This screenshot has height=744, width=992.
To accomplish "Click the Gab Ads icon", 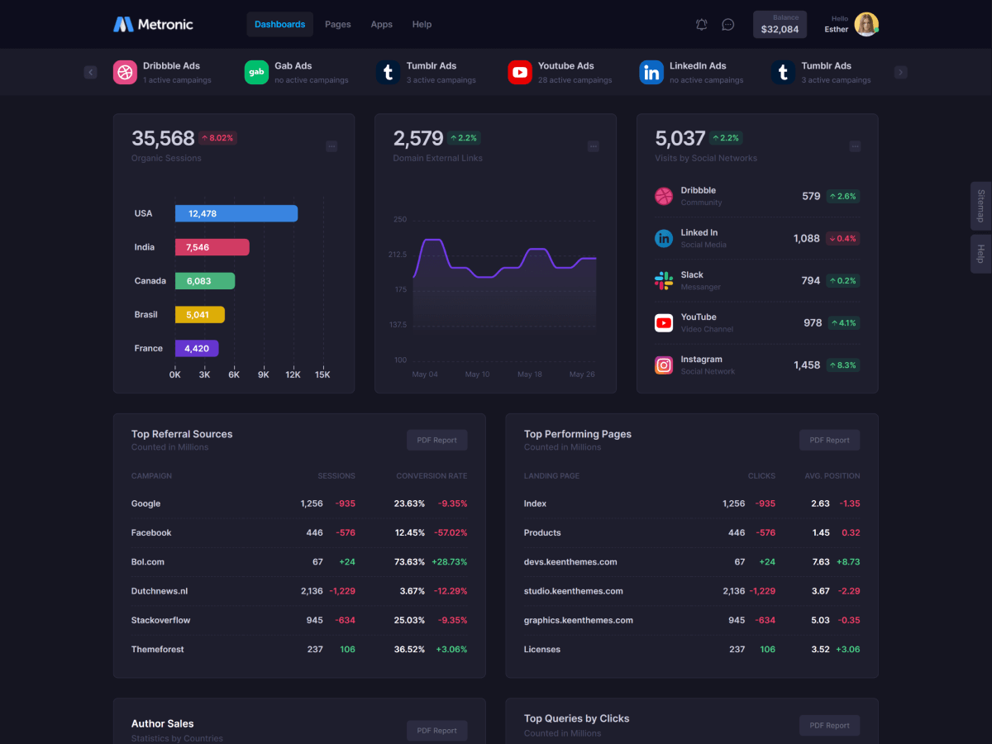I will point(256,73).
